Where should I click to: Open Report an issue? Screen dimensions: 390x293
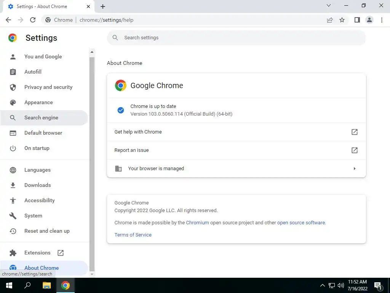coord(236,150)
